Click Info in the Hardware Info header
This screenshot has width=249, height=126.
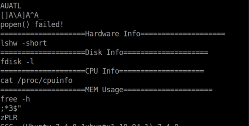pyautogui.click(x=132, y=34)
